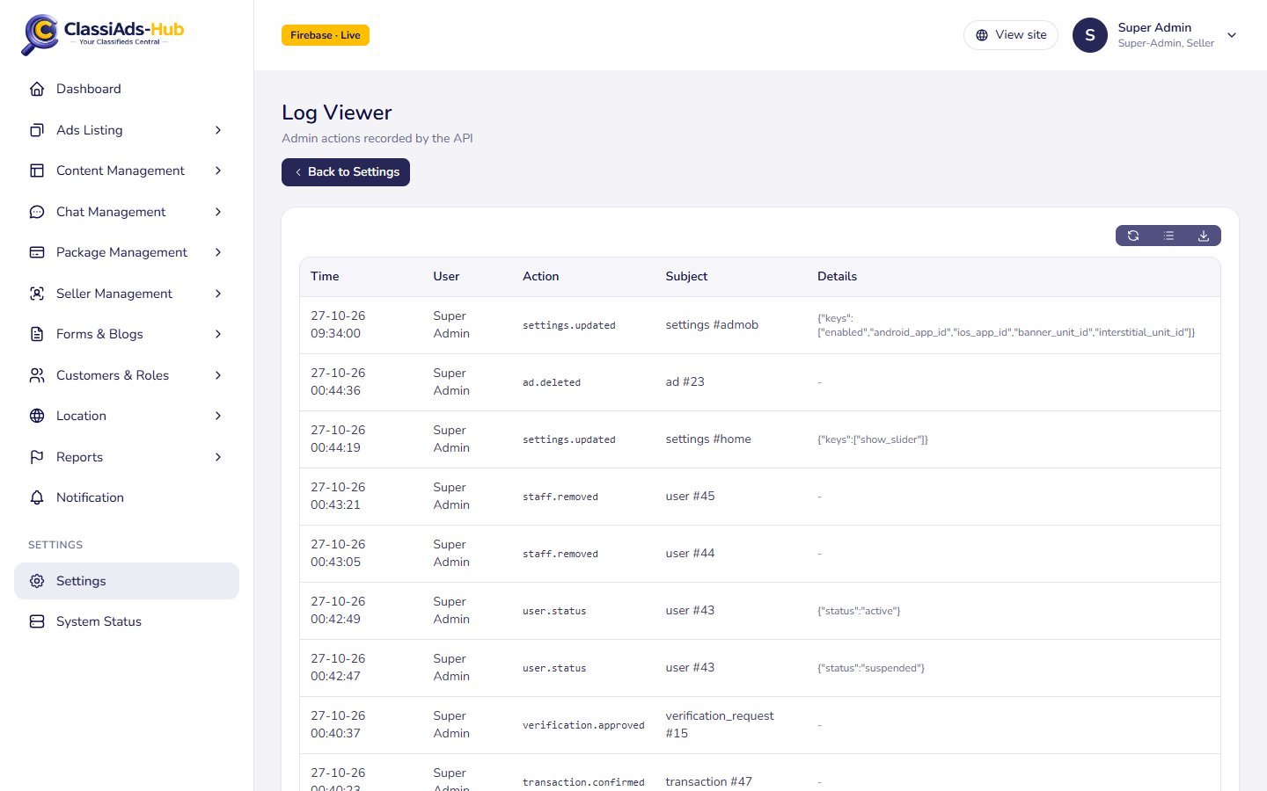Expand the Ads Listing submenu chevron
This screenshot has width=1267, height=791.
(218, 130)
